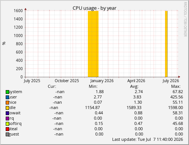This screenshot has width=189, height=145.
Task: Click the '%' y-axis unit label
Action: point(4,43)
